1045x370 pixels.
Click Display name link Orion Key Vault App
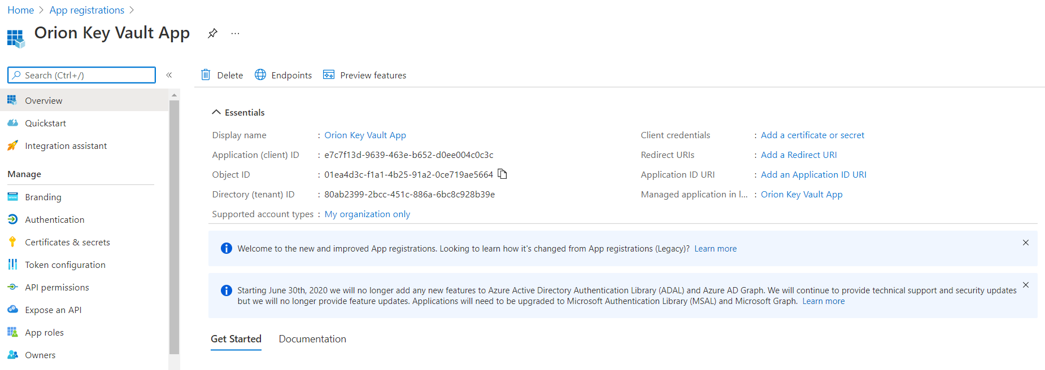pyautogui.click(x=365, y=135)
